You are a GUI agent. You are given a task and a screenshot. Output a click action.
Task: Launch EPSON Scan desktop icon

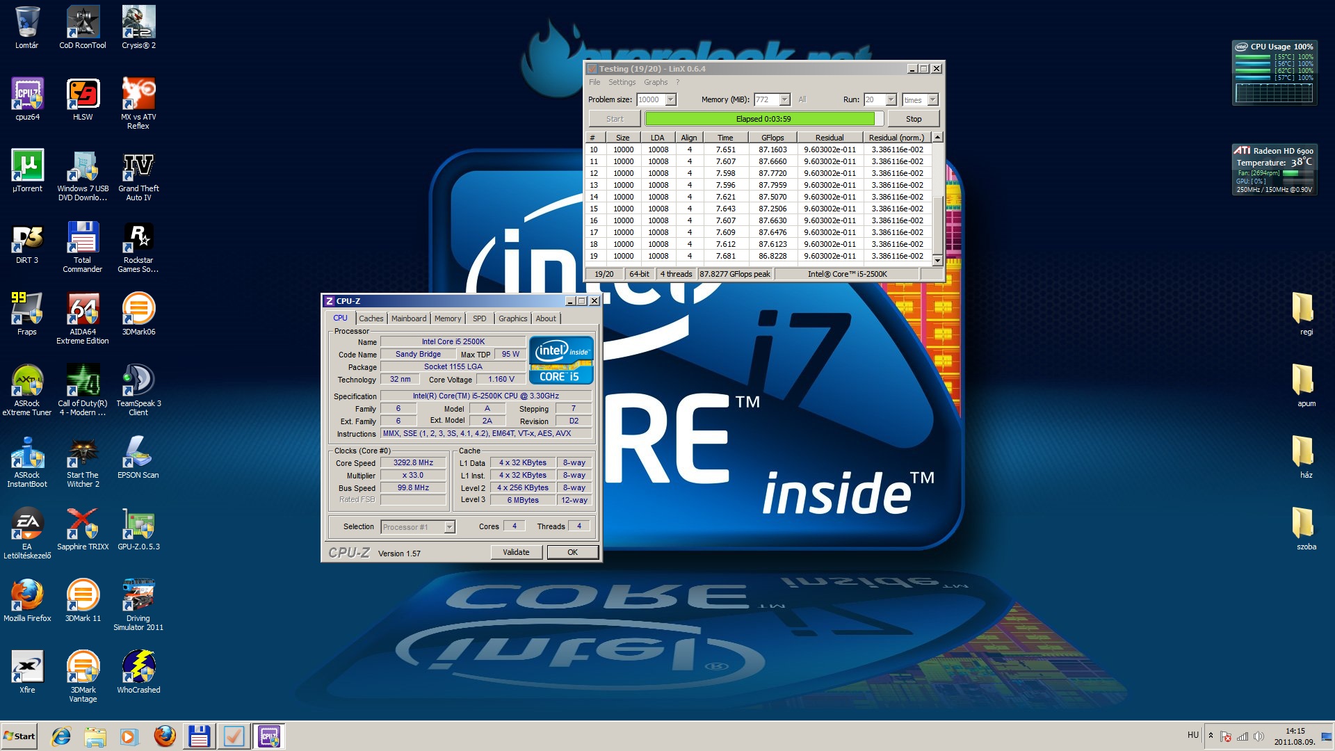(138, 458)
